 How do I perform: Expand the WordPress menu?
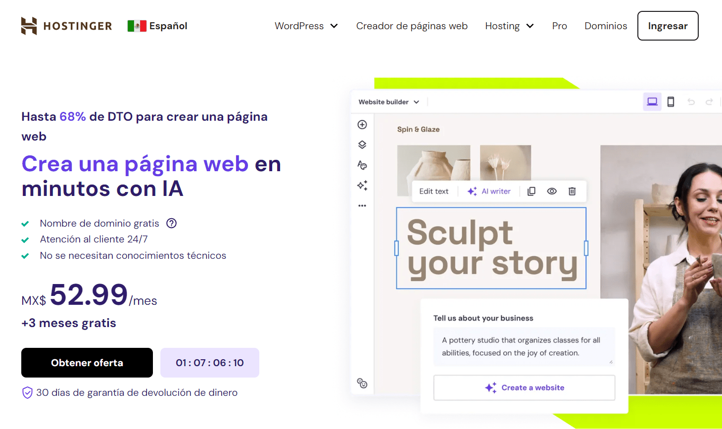(306, 26)
